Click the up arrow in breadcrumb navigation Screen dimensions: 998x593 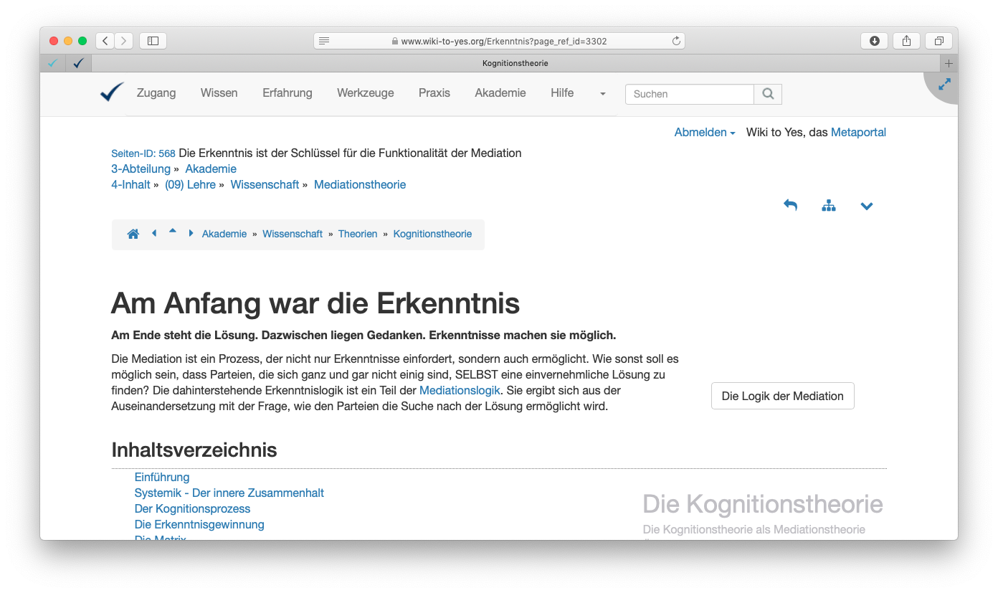click(x=173, y=232)
